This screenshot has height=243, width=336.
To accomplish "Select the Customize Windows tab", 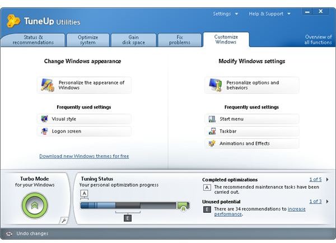I will tap(226, 39).
